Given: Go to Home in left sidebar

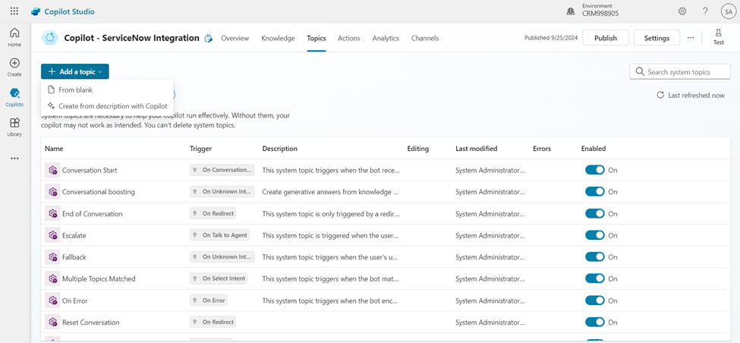Looking at the screenshot, I should click(x=14, y=37).
